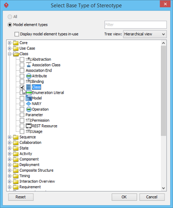Open the Tree view dropdown
The height and width of the screenshot is (208, 173).
(x=145, y=34)
